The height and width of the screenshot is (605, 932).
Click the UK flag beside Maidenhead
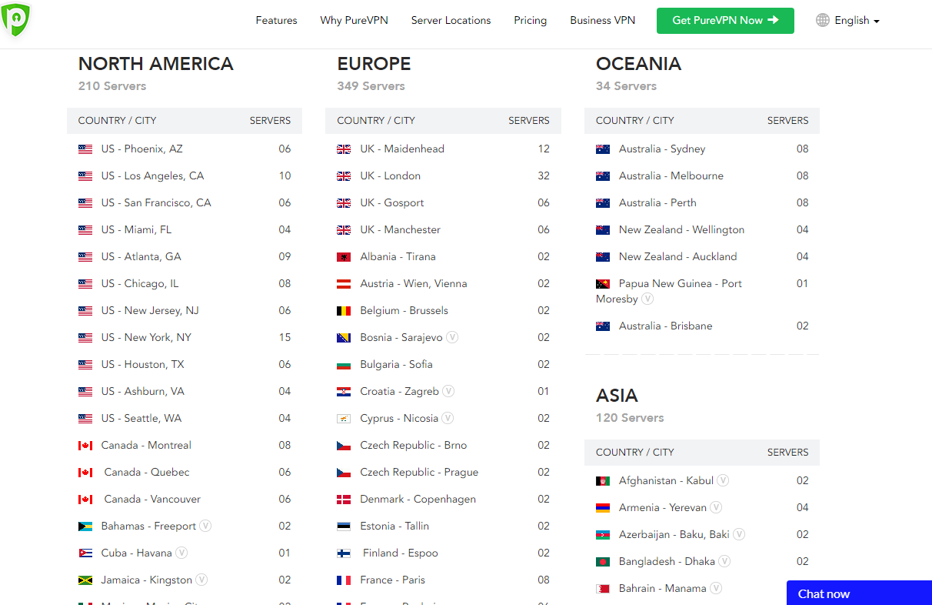(x=344, y=149)
